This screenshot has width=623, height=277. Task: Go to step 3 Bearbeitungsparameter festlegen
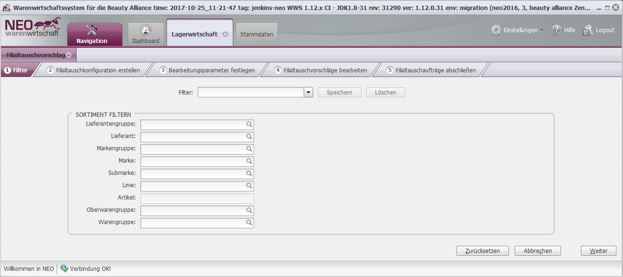(x=207, y=70)
